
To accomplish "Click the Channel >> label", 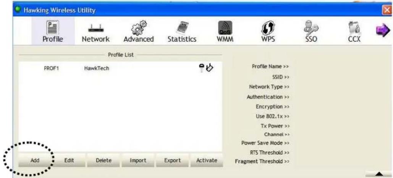I will (277, 135).
